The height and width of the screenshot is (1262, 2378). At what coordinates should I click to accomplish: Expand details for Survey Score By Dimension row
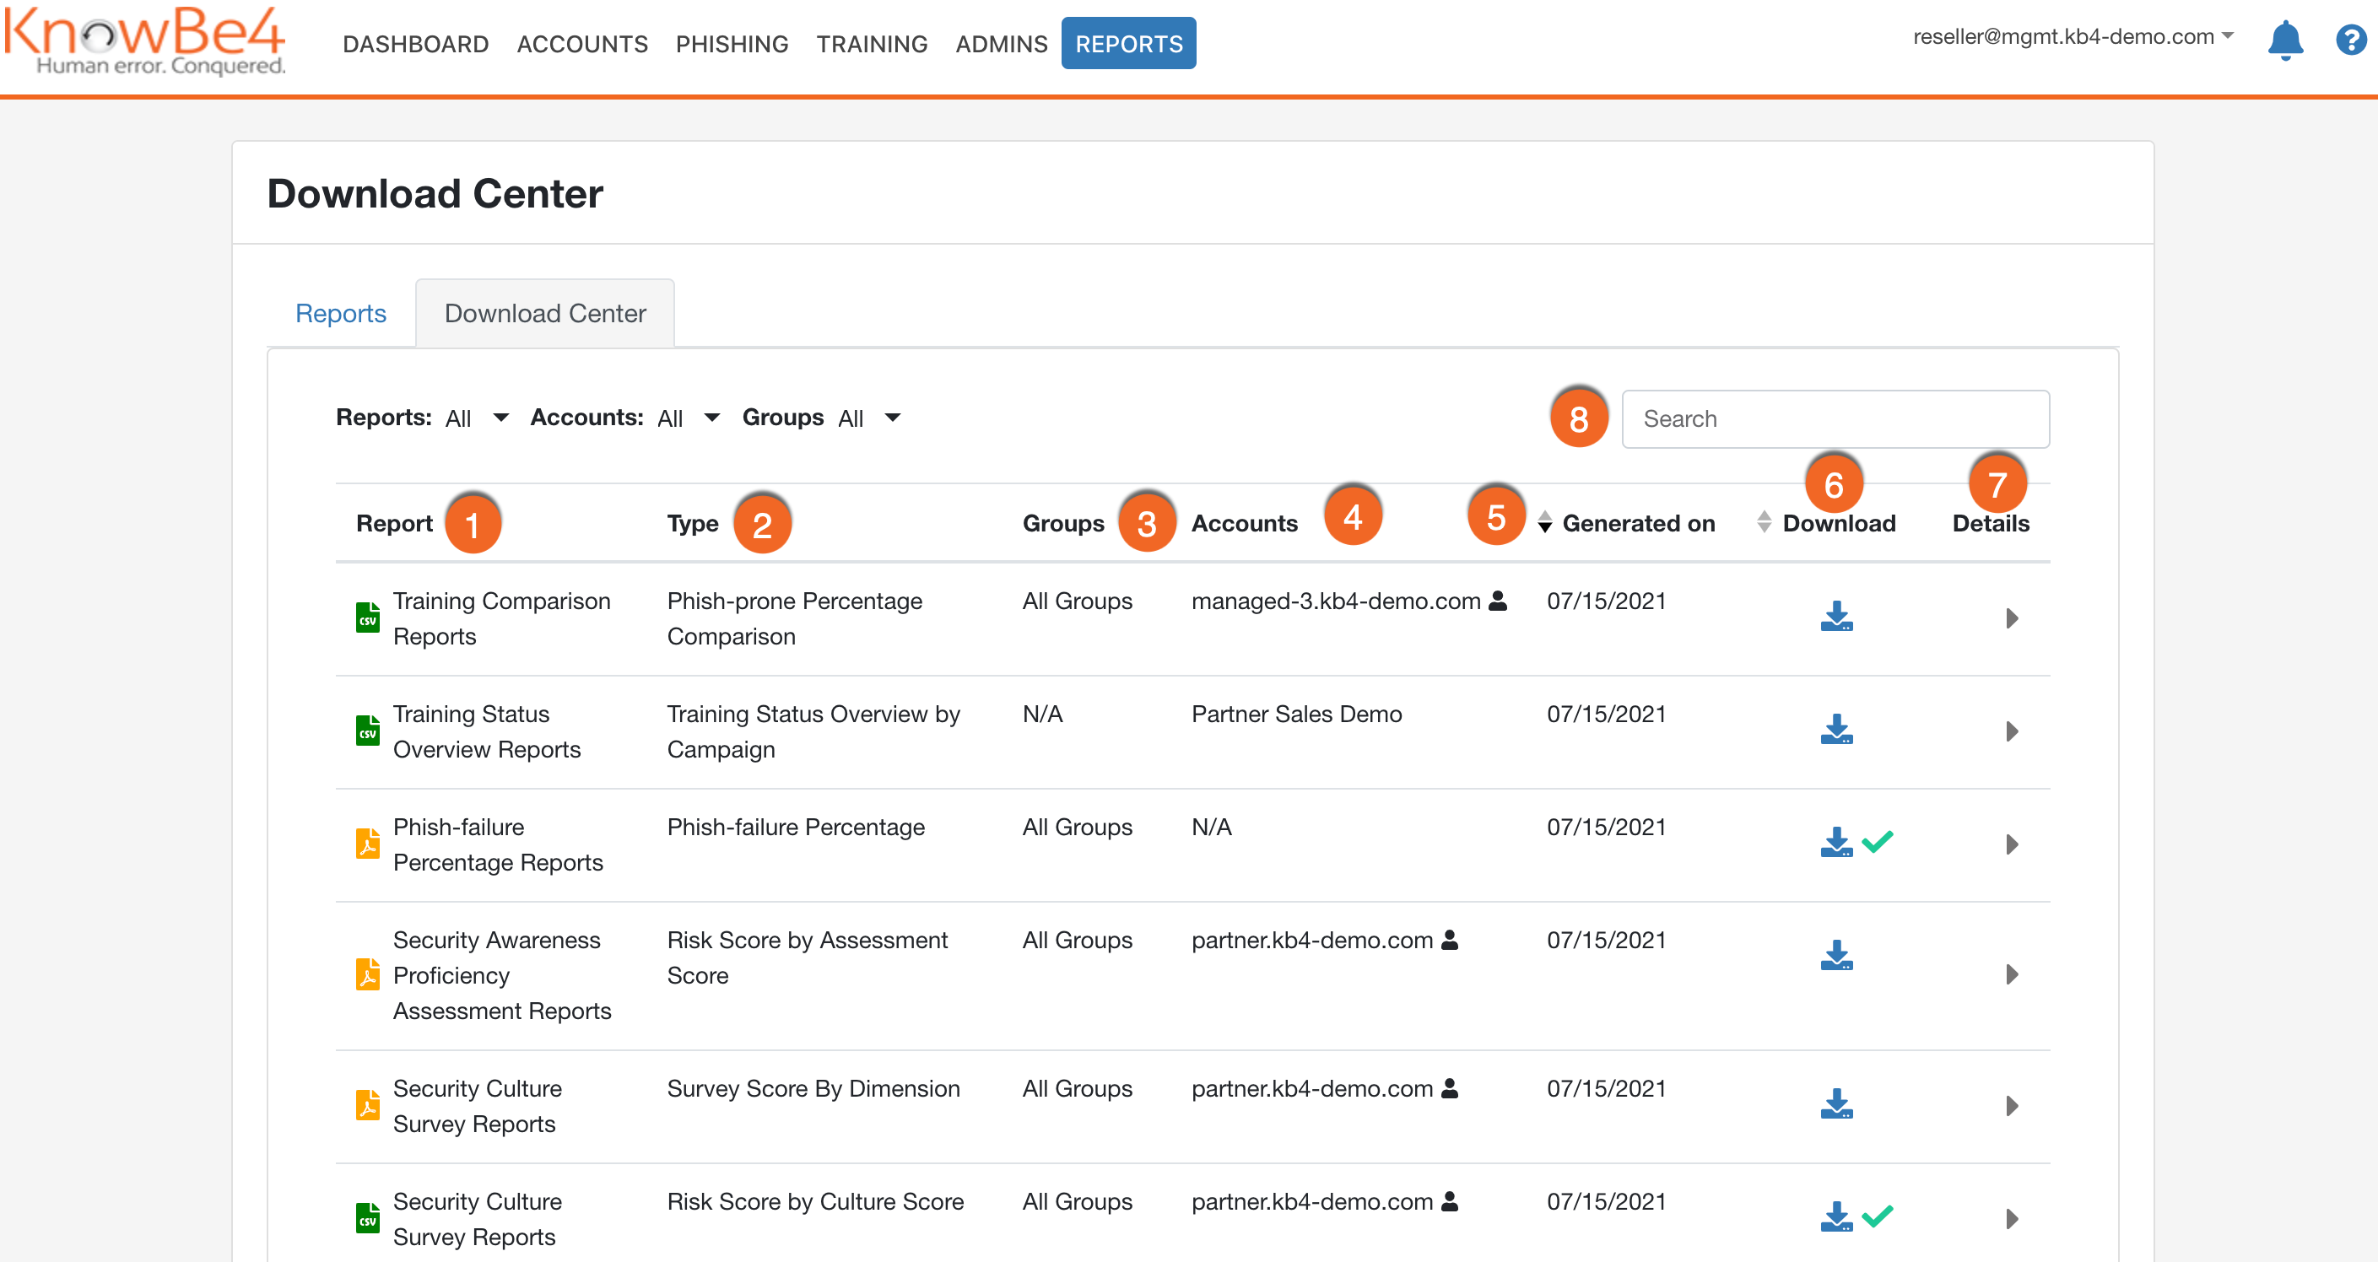pos(2012,1105)
